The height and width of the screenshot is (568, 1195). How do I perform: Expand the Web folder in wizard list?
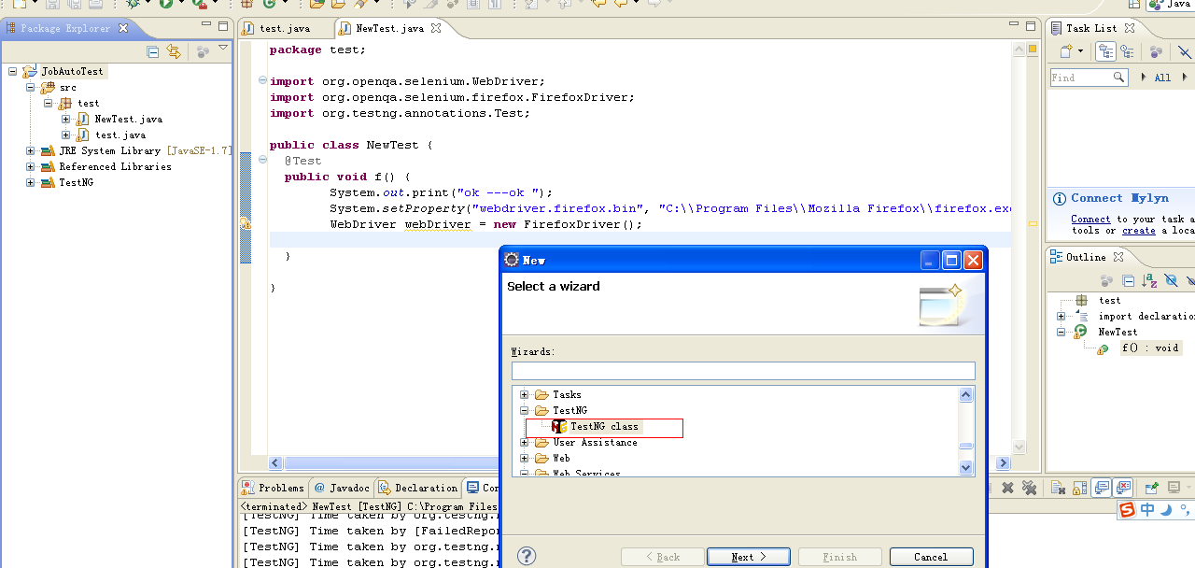pyautogui.click(x=525, y=458)
